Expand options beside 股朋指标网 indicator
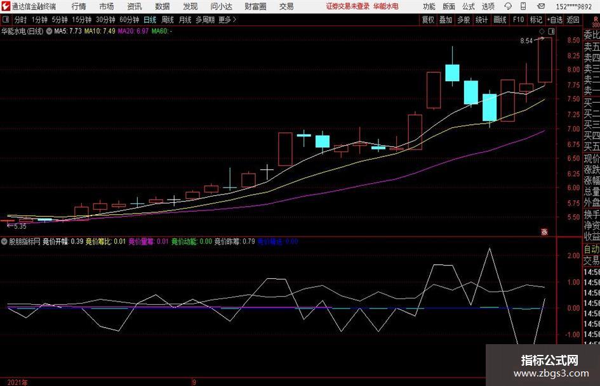The height and width of the screenshot is (386, 600). (4, 241)
